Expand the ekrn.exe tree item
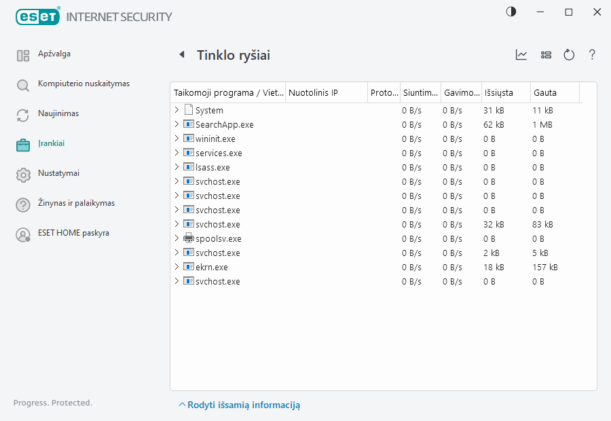 click(177, 267)
